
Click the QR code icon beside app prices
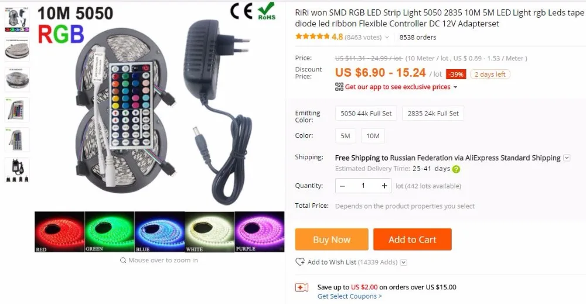pyautogui.click(x=339, y=87)
